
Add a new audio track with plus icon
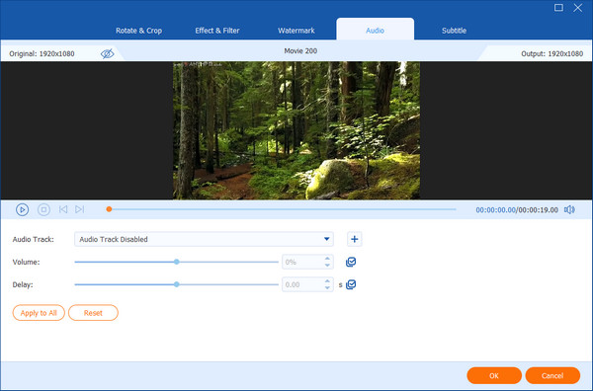click(x=355, y=239)
